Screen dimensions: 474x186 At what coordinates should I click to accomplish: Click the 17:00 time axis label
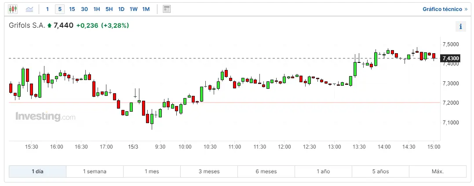click(106, 147)
